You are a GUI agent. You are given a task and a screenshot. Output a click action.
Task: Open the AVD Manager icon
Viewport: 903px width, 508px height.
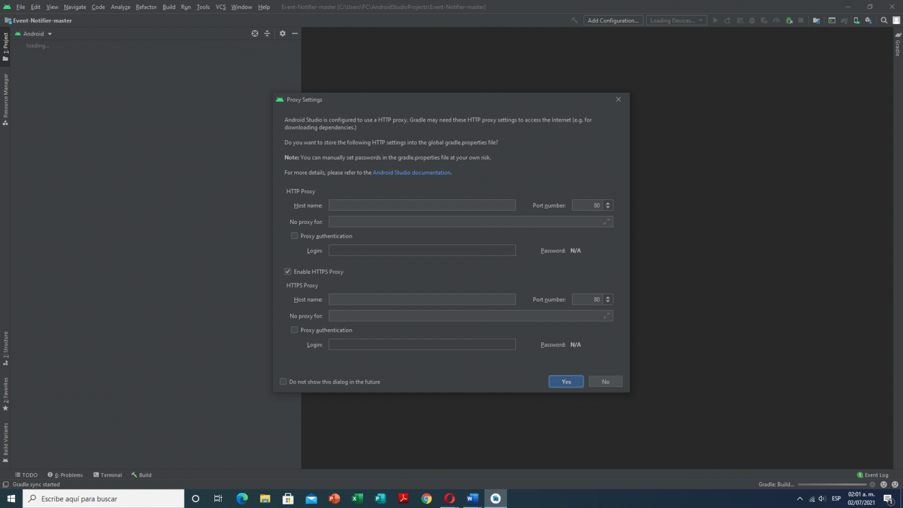point(856,20)
